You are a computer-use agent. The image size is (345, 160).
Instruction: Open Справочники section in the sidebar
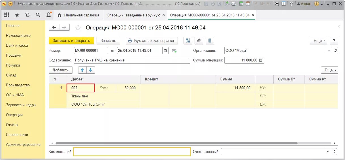tap(17, 135)
